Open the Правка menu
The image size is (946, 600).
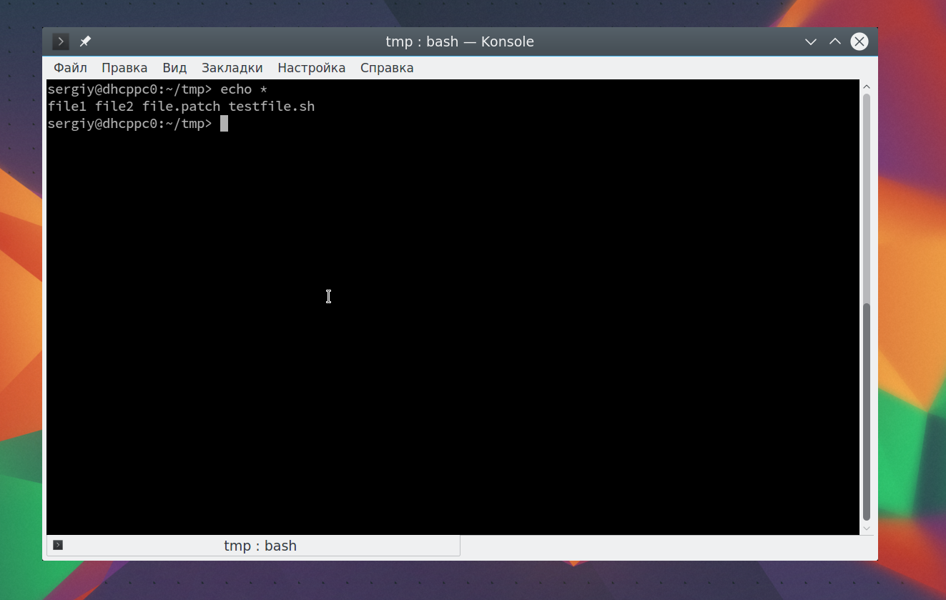(x=124, y=68)
